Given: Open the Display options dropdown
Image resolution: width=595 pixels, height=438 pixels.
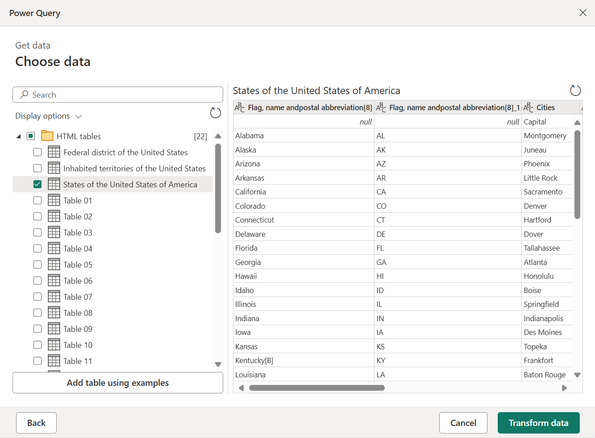Looking at the screenshot, I should point(49,116).
